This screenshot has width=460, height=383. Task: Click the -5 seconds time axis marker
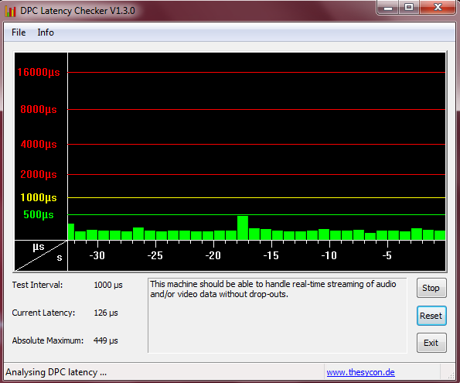coord(387,255)
